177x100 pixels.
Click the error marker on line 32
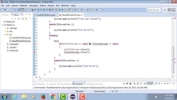pyautogui.click(x=34, y=44)
